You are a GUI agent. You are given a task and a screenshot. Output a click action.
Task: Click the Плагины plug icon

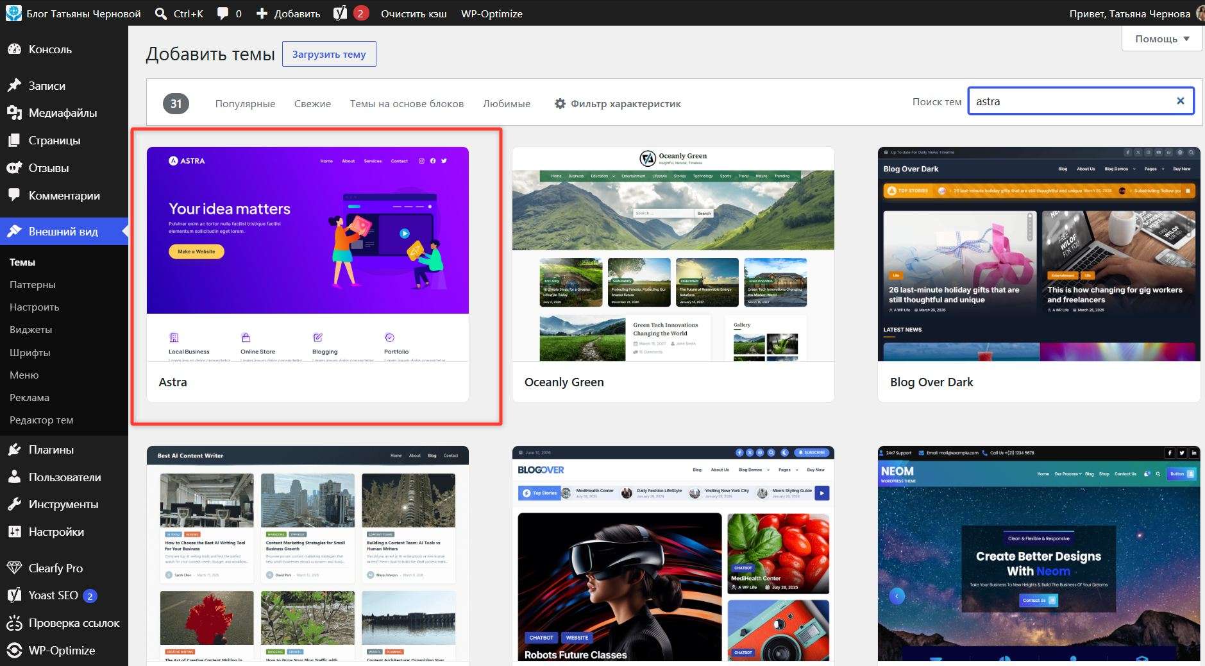tap(14, 450)
